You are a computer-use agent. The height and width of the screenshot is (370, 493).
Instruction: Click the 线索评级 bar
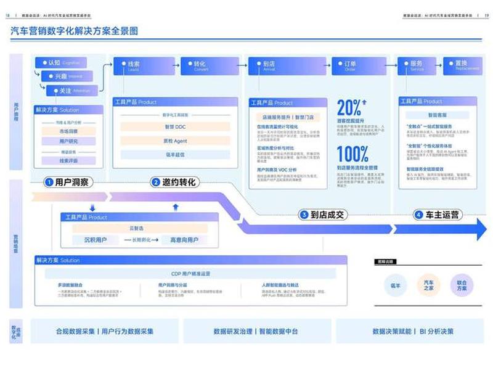point(68,161)
